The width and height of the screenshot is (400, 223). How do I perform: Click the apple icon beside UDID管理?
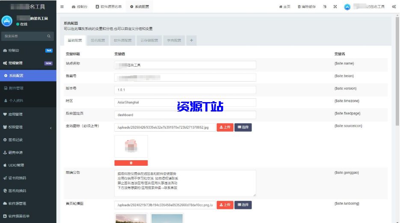(x=5, y=165)
